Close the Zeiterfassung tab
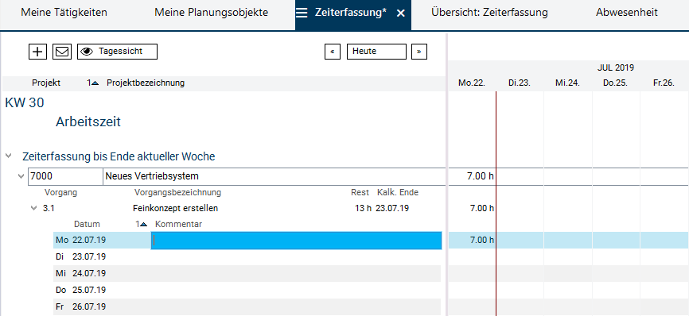 400,13
